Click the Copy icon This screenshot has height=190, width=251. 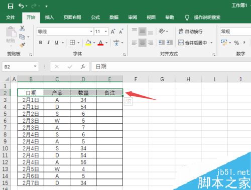[x=22, y=37]
